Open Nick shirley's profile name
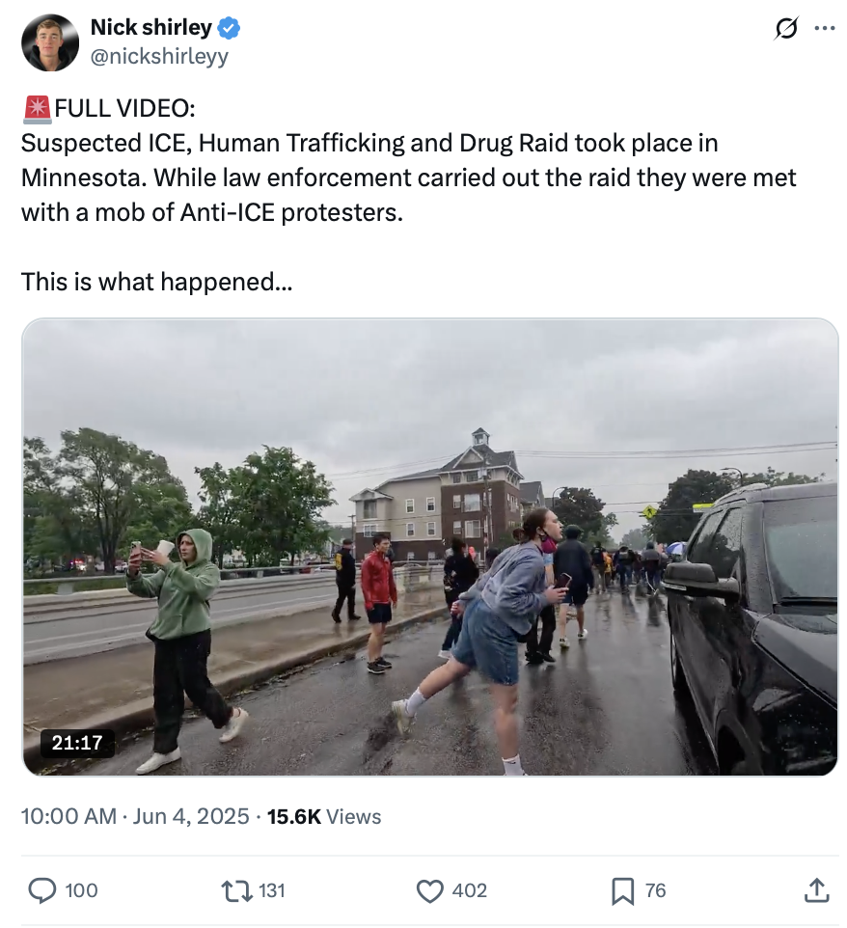 (x=150, y=28)
